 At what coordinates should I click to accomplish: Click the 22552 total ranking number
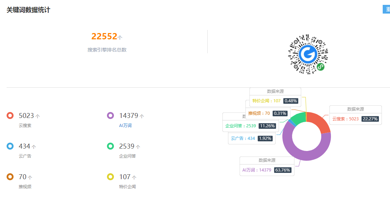(104, 37)
